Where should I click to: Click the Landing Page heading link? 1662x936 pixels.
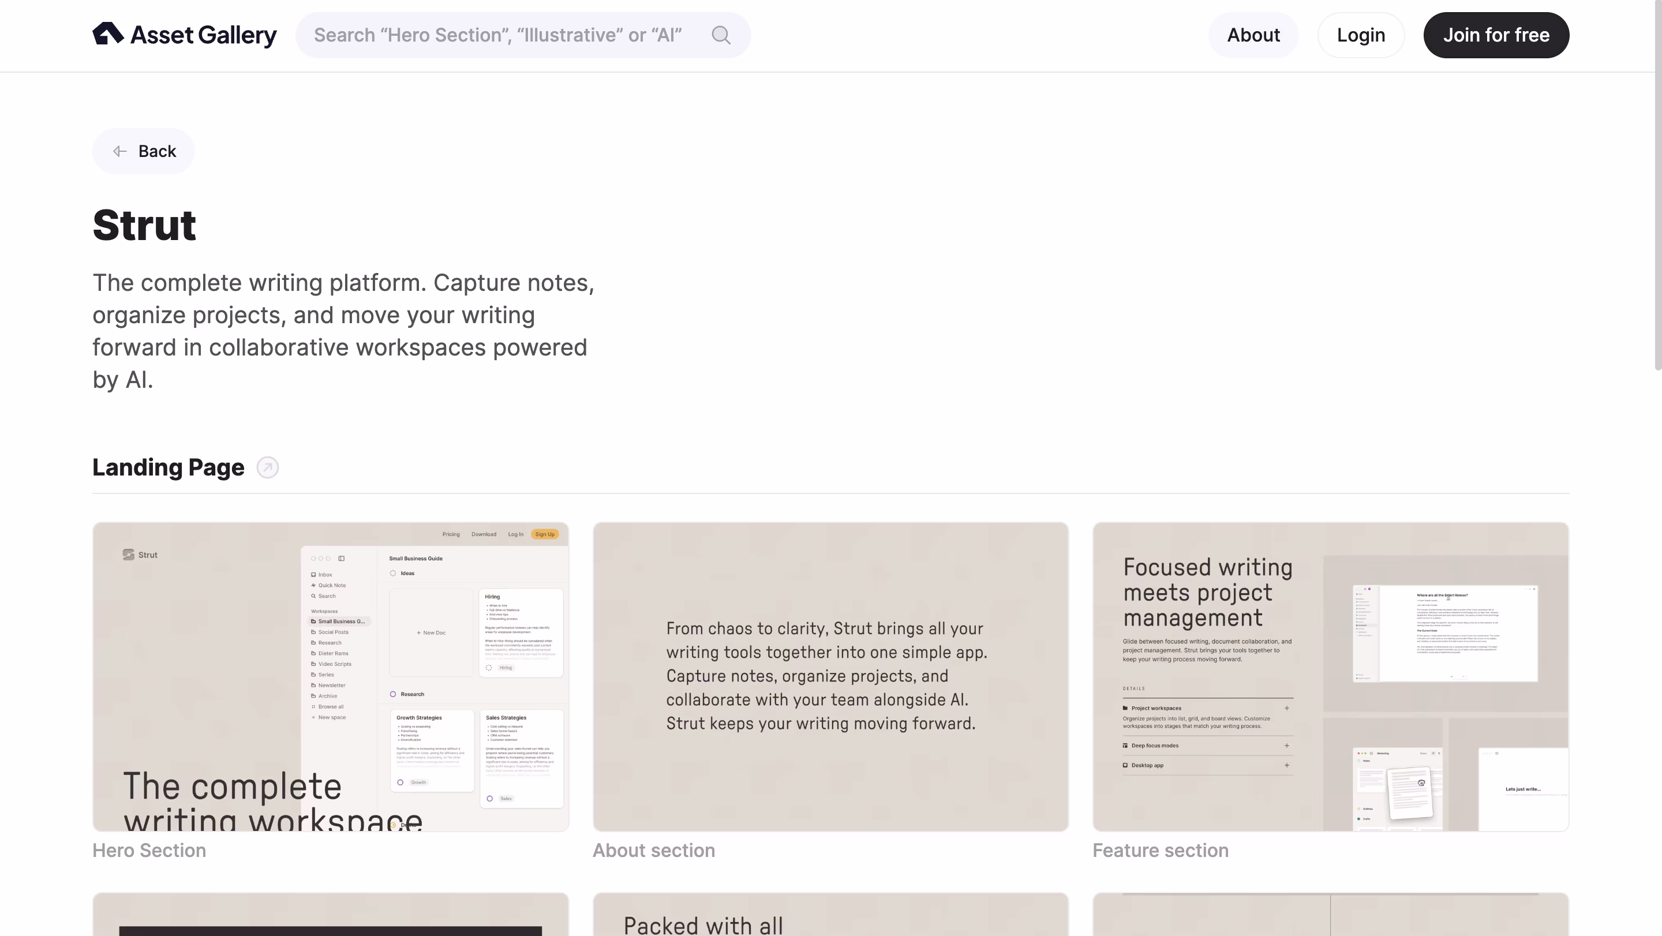click(x=169, y=467)
